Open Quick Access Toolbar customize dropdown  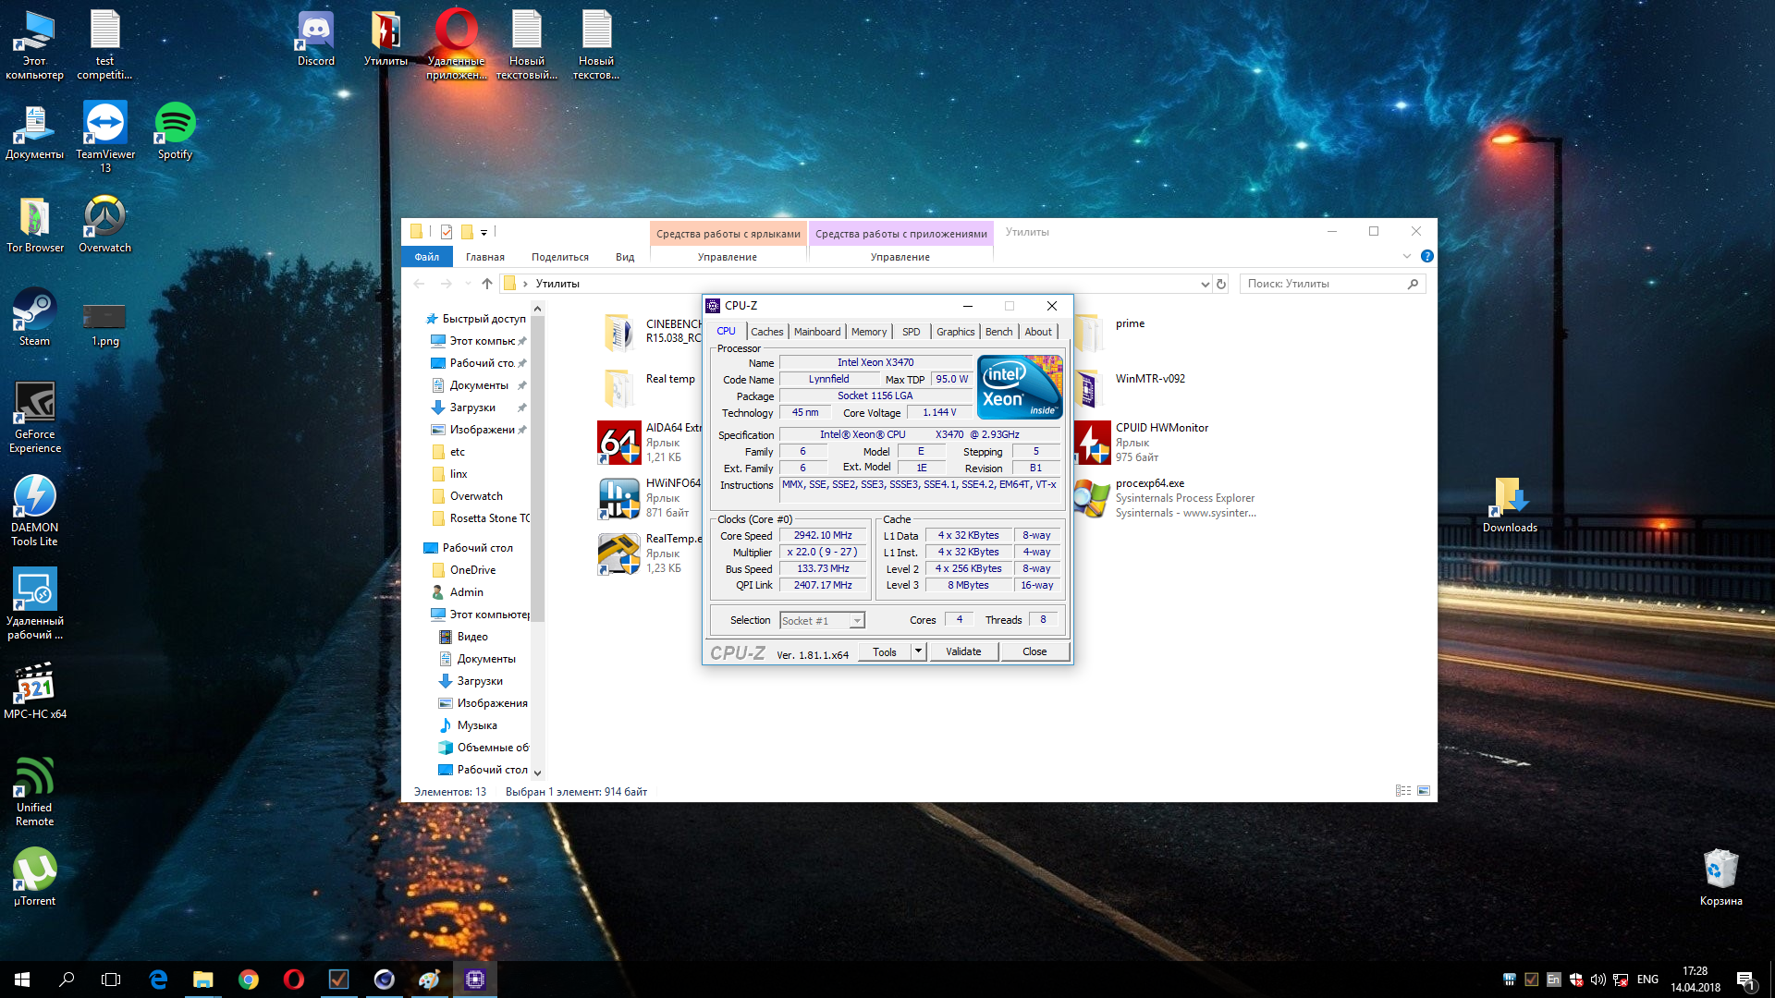pyautogui.click(x=484, y=232)
